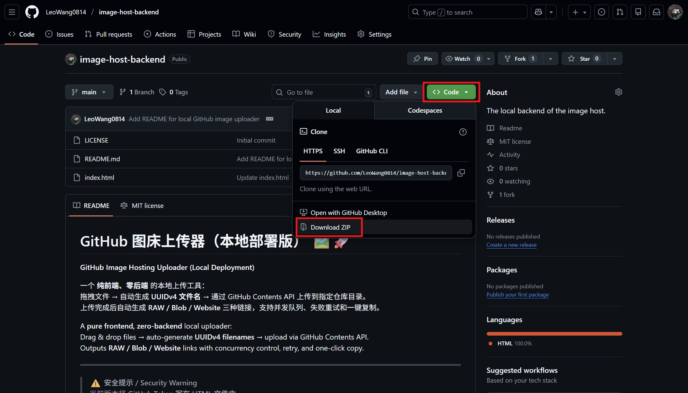Open the notifications inbox icon

click(656, 12)
